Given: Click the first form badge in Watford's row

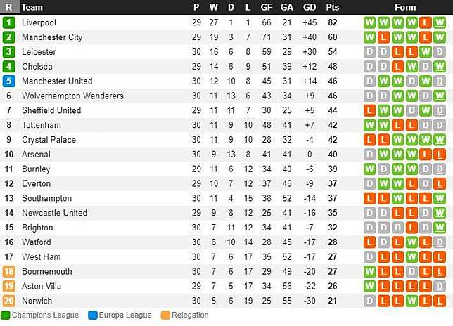Looking at the screenshot, I should click(369, 242).
